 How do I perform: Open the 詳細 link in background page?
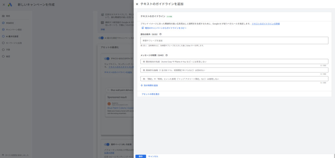tap(103, 29)
